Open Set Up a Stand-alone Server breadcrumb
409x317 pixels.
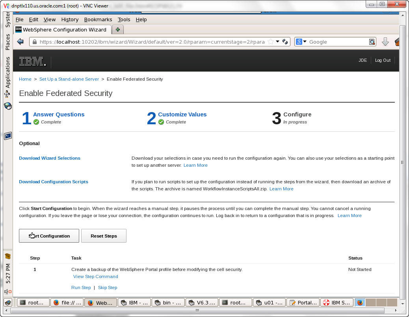click(x=69, y=79)
